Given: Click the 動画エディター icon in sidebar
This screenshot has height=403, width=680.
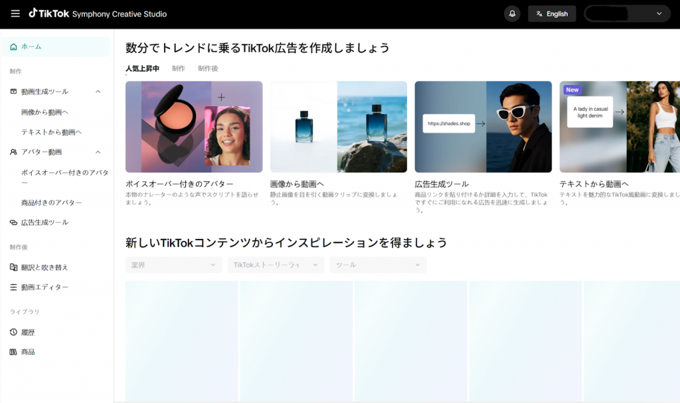Looking at the screenshot, I should [14, 287].
